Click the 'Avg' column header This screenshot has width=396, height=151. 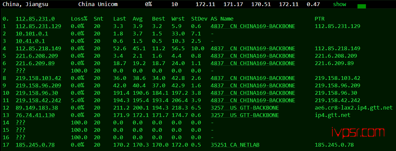tap(138, 19)
